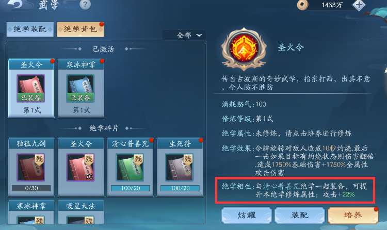
Task: Select the equipped 寒冰神掌 book card
Action: click(x=80, y=88)
